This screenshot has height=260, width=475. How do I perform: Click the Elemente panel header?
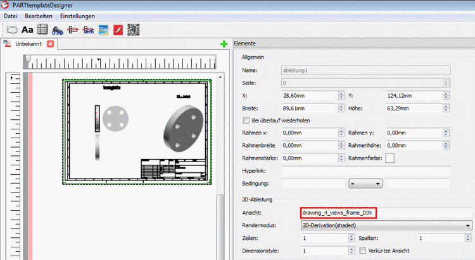click(354, 44)
